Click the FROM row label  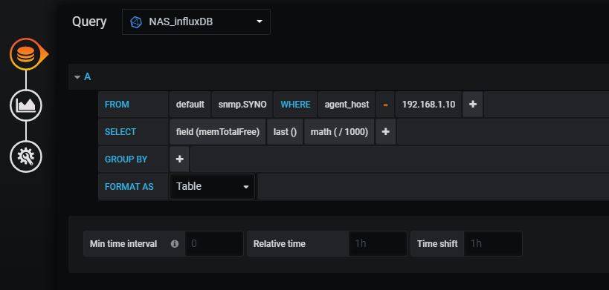(x=117, y=105)
